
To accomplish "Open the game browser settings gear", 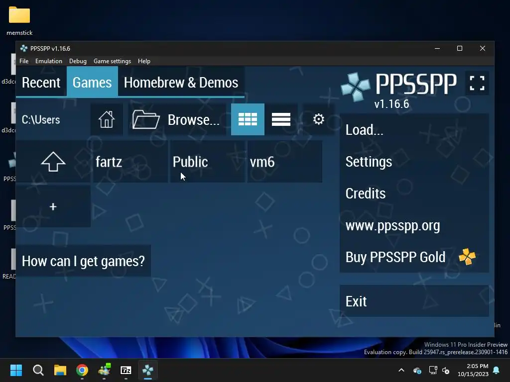I will pos(319,119).
